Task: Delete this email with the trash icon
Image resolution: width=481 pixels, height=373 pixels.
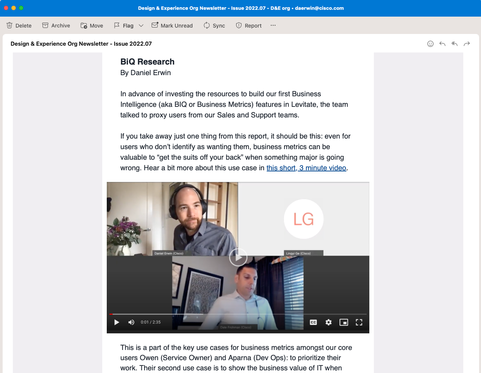Action: (x=19, y=26)
